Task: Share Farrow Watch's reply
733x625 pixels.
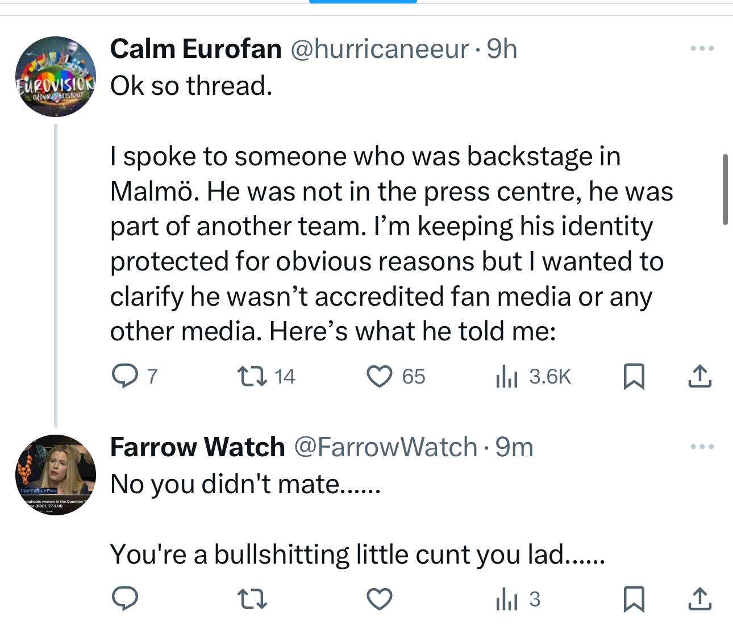Action: click(700, 599)
